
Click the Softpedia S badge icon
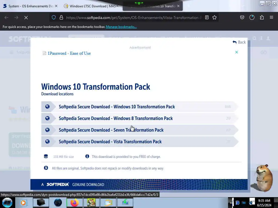click(x=46, y=168)
